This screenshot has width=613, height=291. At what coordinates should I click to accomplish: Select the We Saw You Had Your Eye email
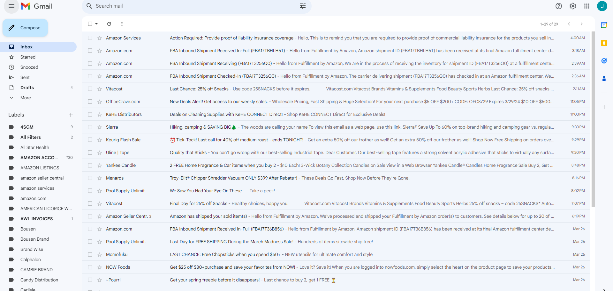tap(90, 191)
